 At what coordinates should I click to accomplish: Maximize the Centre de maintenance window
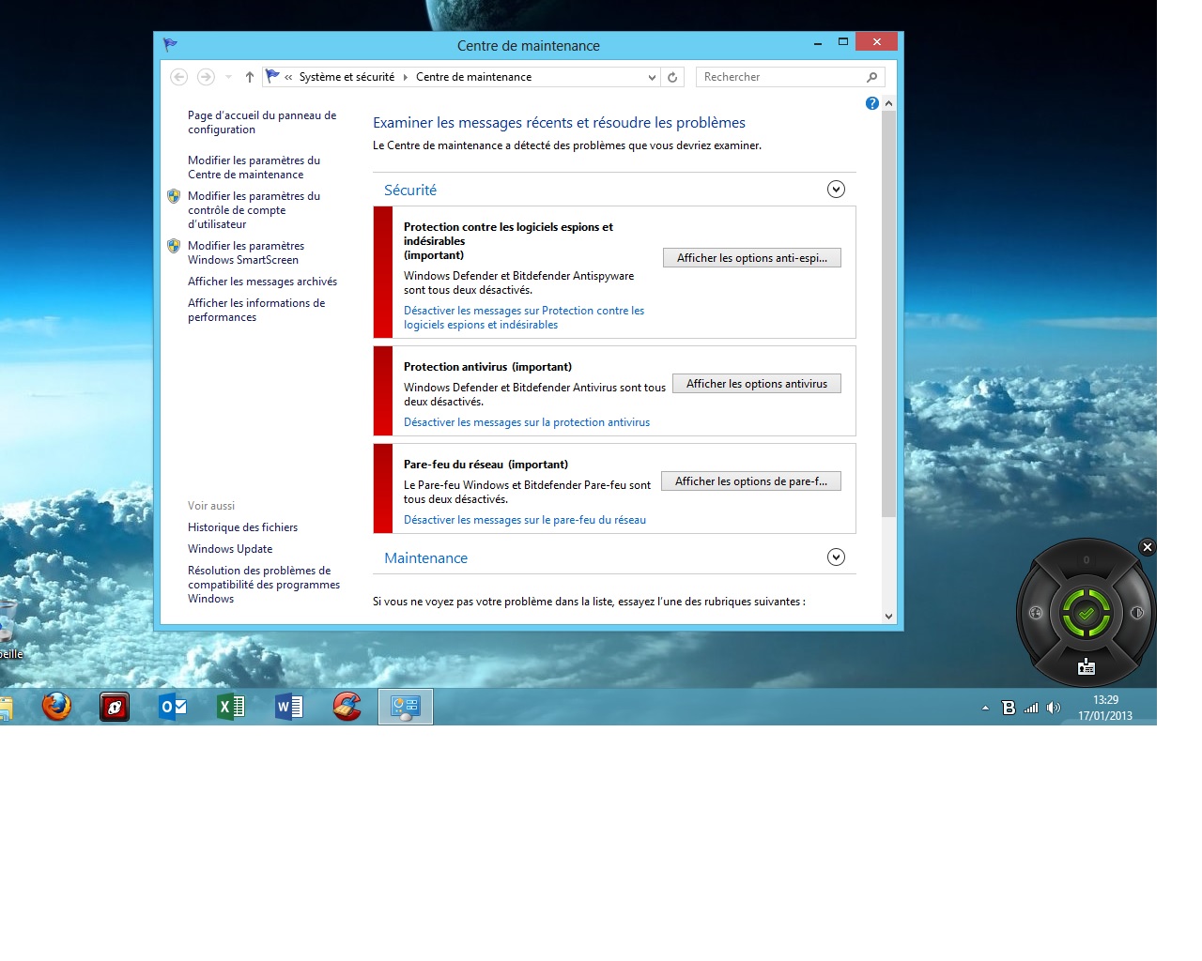tap(842, 42)
